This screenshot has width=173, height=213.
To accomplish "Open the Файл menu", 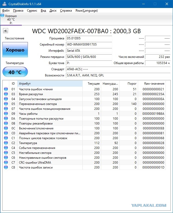I will click(6, 11).
